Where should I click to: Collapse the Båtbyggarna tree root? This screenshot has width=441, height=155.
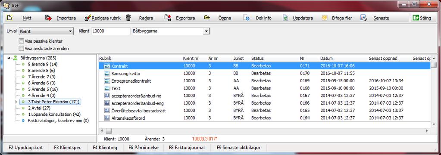coord(9,58)
